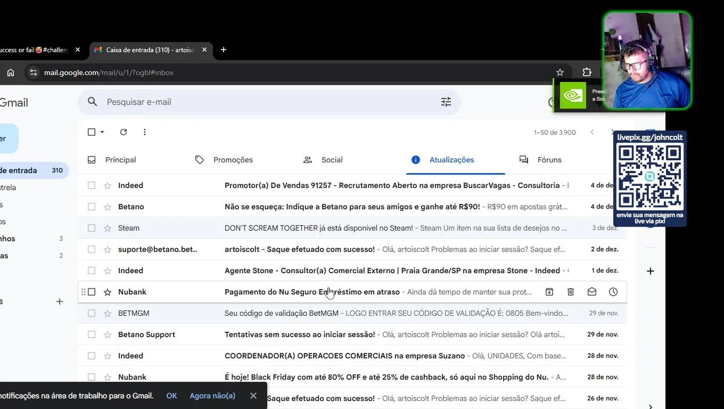Star the Nubank Pagamento email
Viewport: 724px width, 409px height.
click(x=107, y=292)
